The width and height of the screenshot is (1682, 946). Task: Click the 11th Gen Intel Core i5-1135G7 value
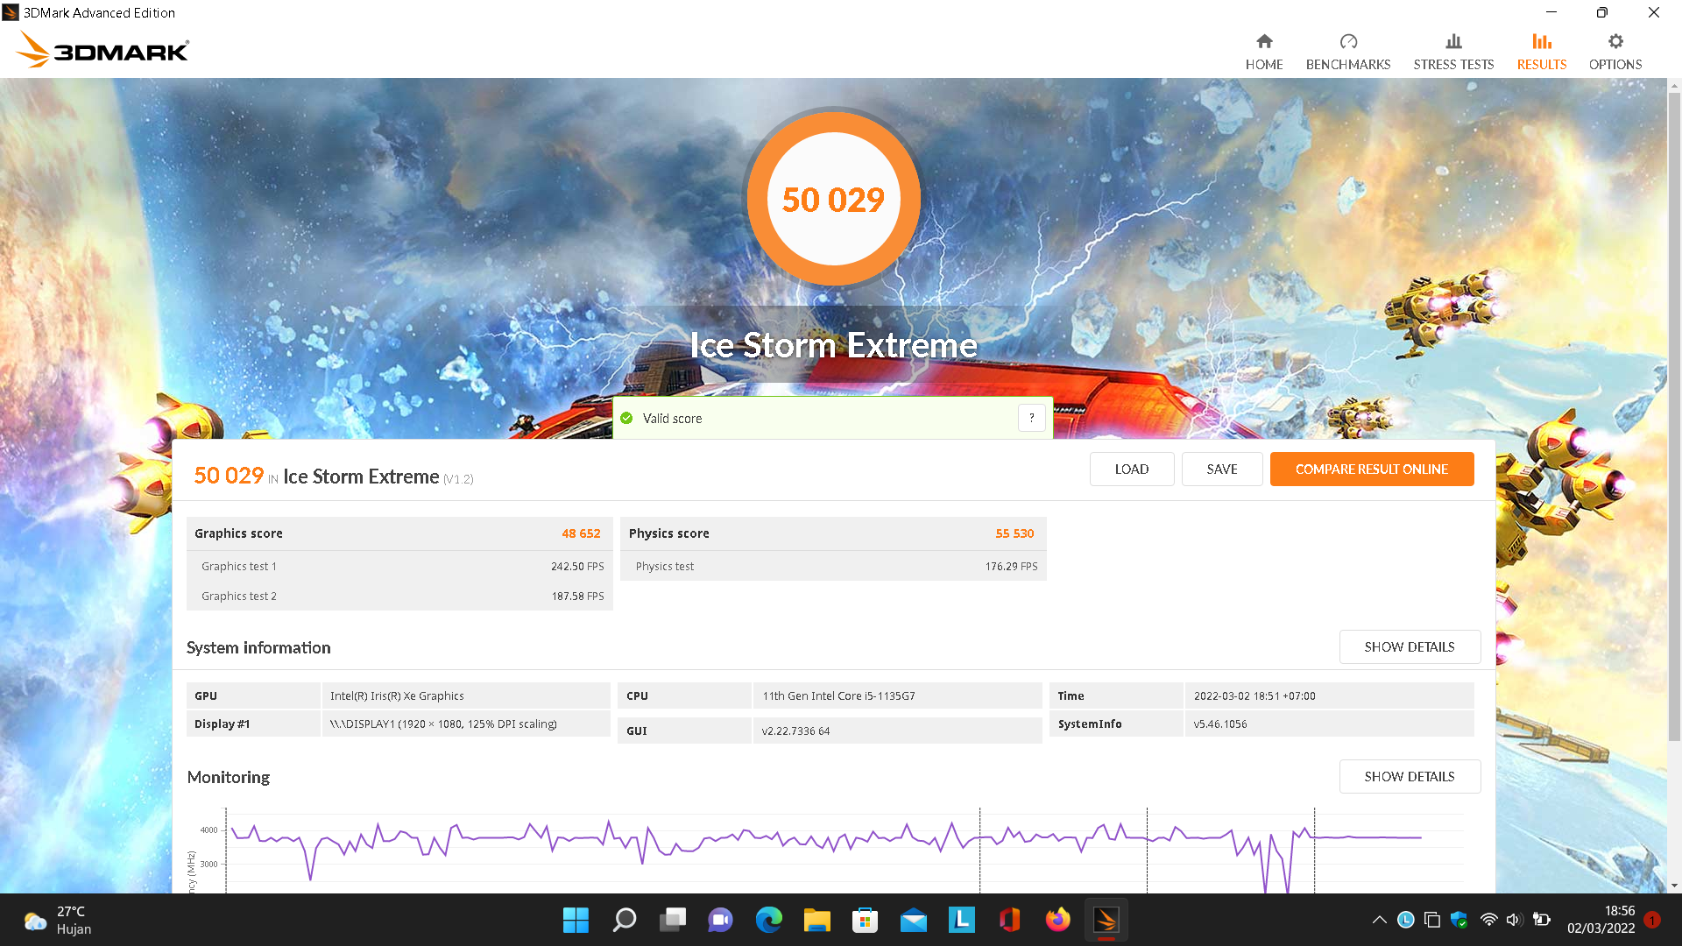click(x=838, y=695)
